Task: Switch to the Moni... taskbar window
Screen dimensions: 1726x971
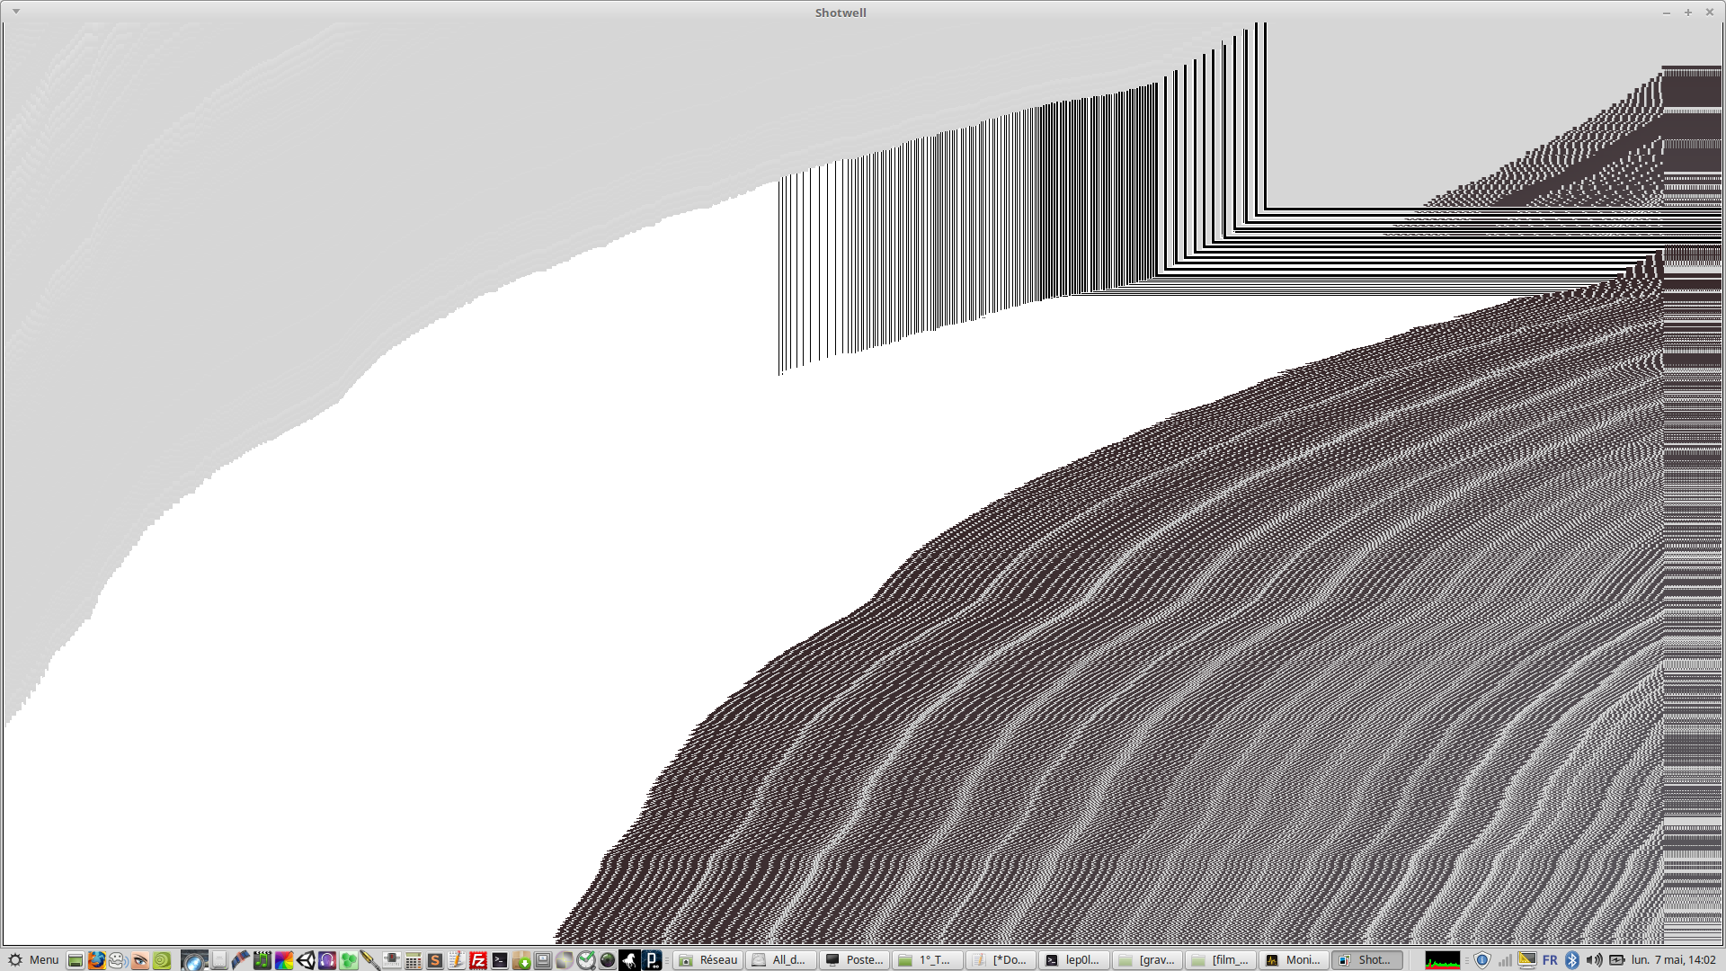Action: (x=1293, y=960)
